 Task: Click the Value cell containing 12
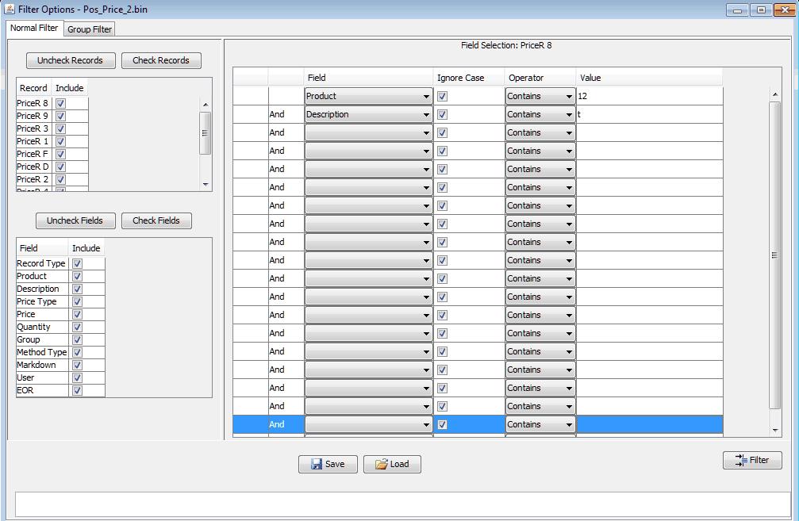(x=649, y=96)
